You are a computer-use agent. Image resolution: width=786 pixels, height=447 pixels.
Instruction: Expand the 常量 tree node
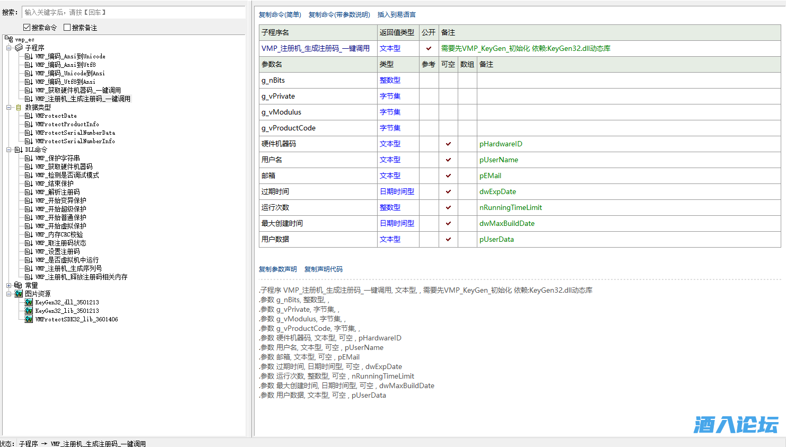tap(9, 285)
